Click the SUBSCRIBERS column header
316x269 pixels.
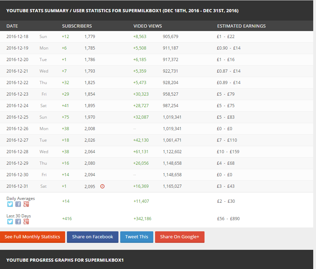click(x=77, y=26)
